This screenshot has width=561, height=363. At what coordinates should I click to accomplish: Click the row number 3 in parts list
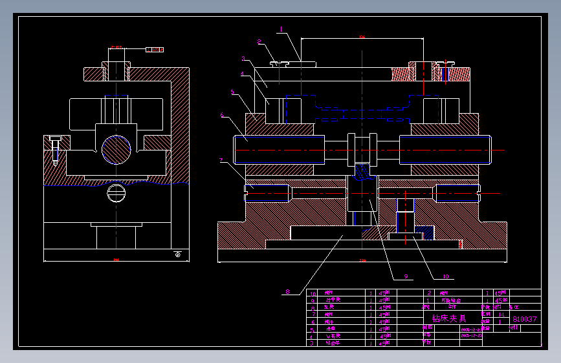point(312,343)
